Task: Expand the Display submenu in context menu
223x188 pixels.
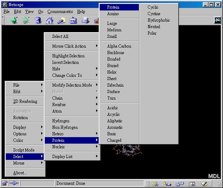Action: pyautogui.click(x=25, y=127)
